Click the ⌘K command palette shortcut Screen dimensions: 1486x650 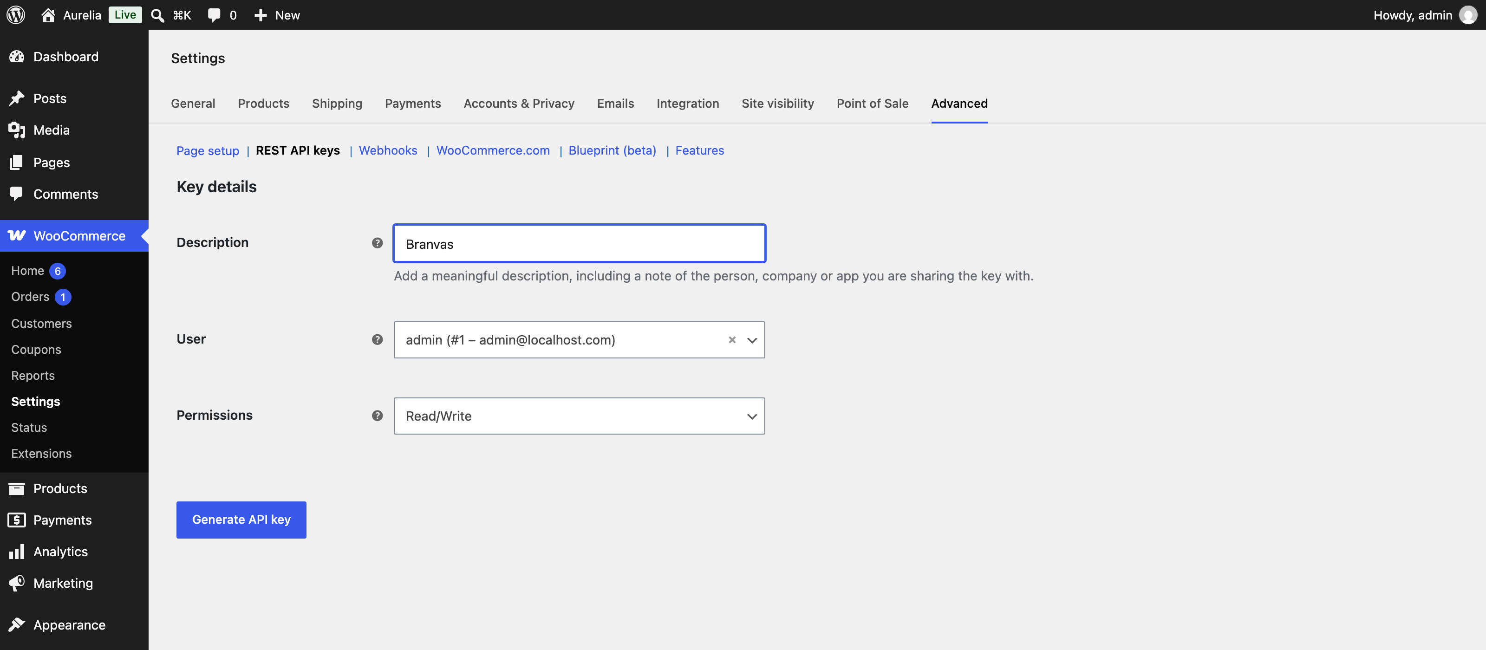[x=182, y=15]
